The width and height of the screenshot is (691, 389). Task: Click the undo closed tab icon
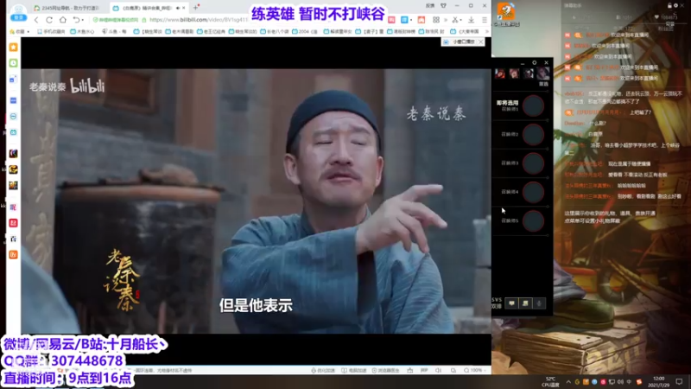coord(76,20)
